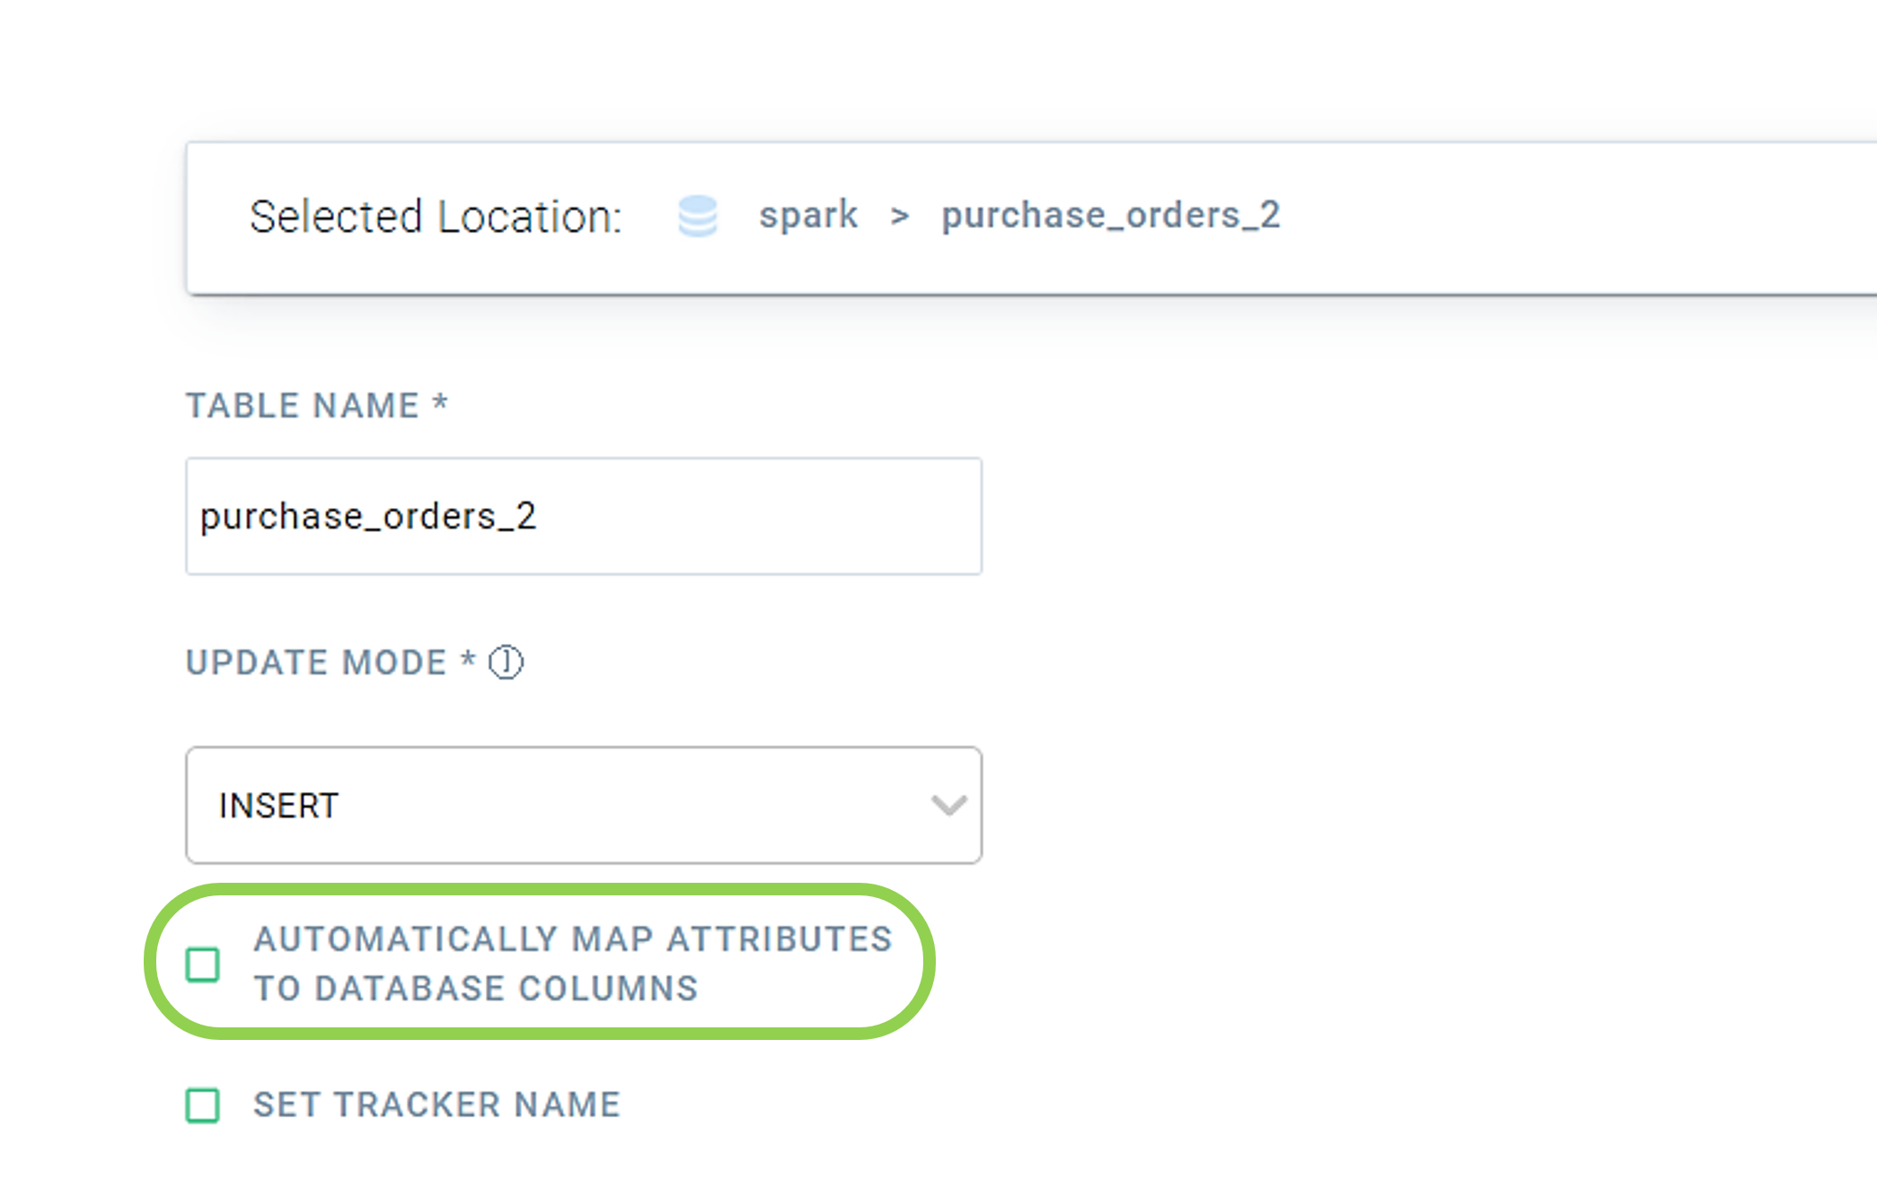Click the purchase_orders_2 text inside the table name box

click(x=368, y=516)
